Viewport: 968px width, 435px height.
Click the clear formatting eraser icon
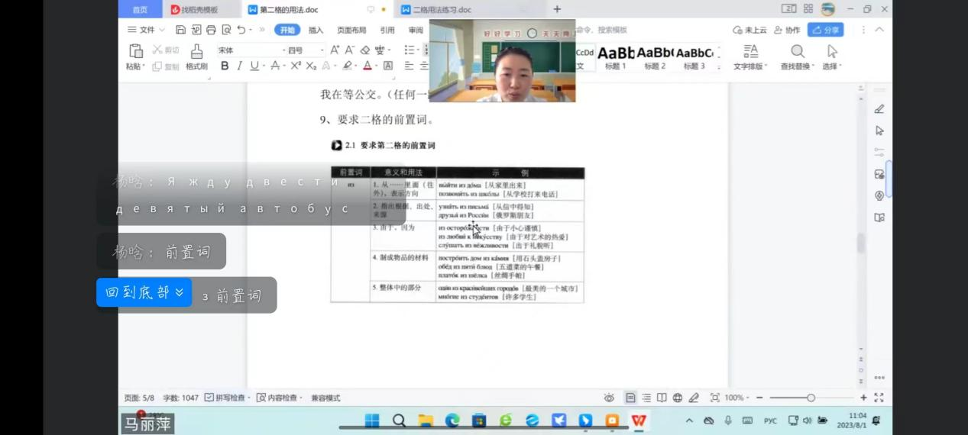tap(364, 50)
